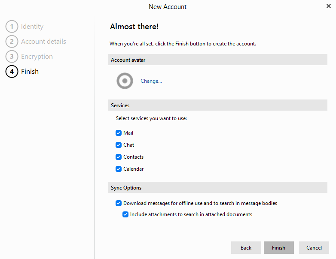Click the step 4 number circle
Image resolution: width=336 pixels, height=259 pixels.
coord(12,72)
